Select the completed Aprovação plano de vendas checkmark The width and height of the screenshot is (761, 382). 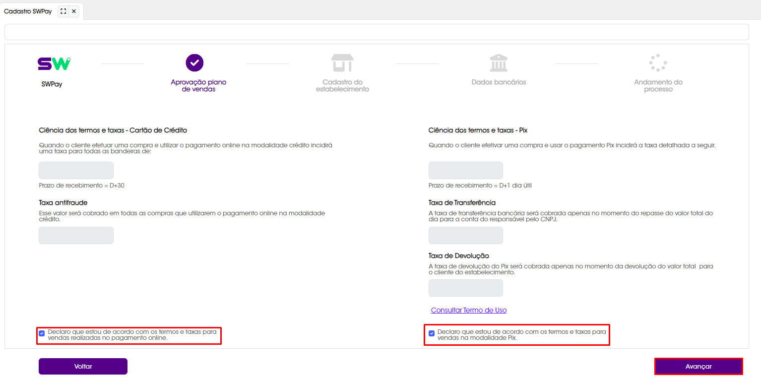pyautogui.click(x=194, y=63)
